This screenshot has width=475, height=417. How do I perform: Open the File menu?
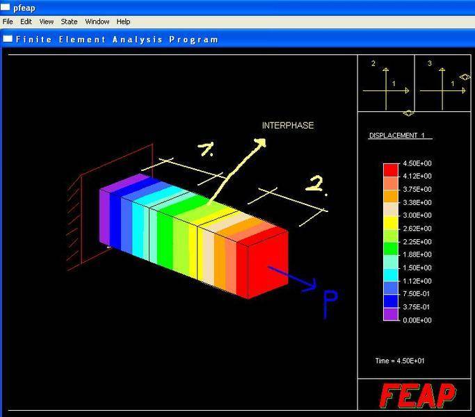pos(8,22)
